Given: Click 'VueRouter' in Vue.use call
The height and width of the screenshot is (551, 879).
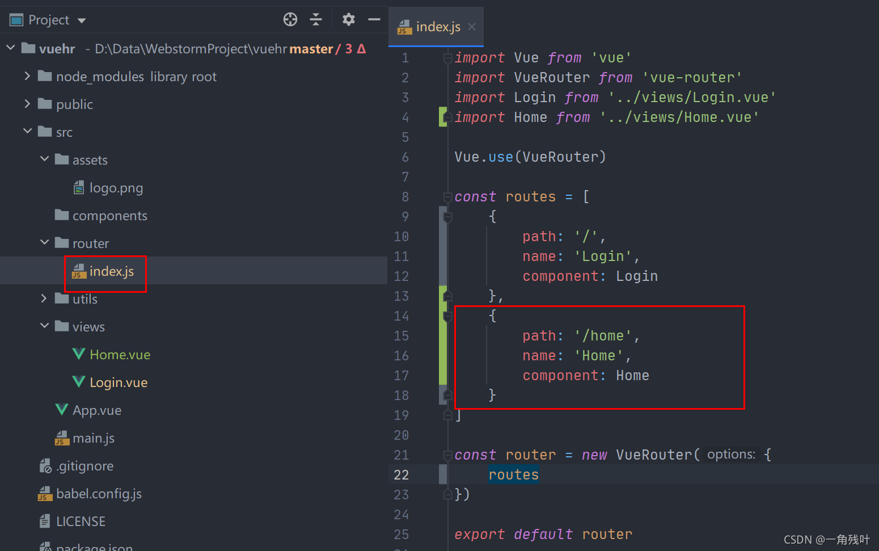Looking at the screenshot, I should (x=560, y=157).
